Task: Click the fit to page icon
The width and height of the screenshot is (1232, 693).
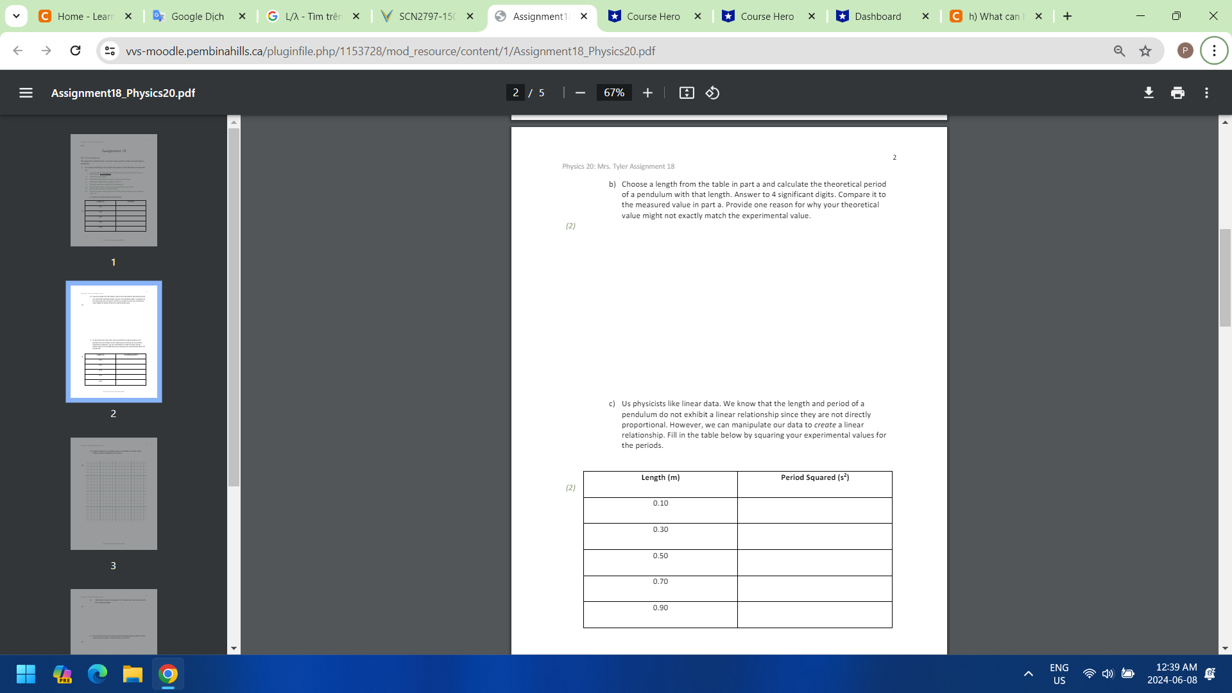Action: [686, 93]
